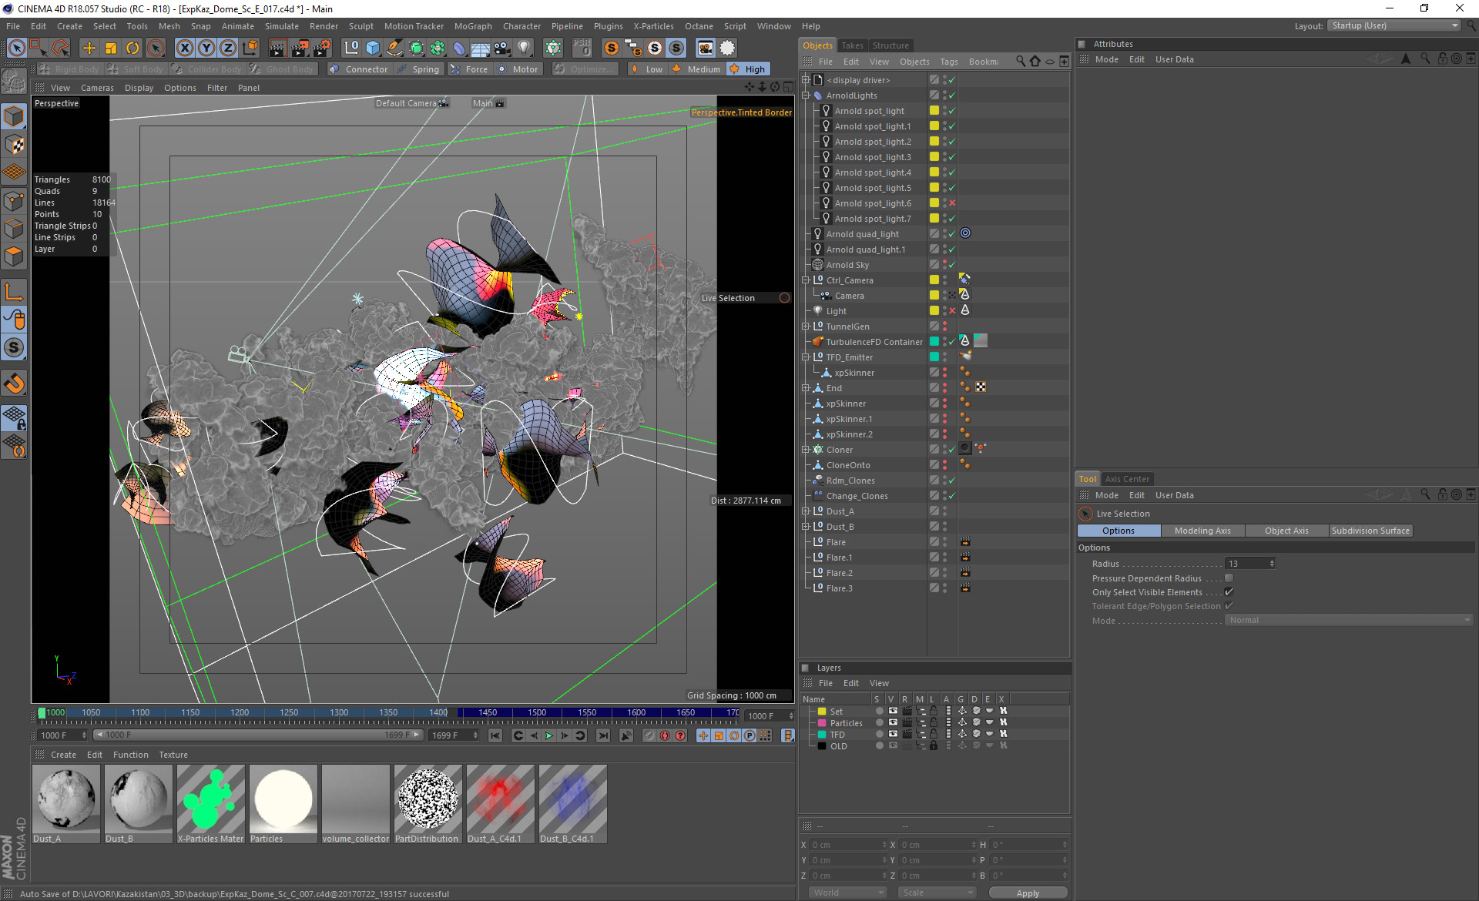Click the Motor dynamics button
This screenshot has width=1479, height=901.
point(518,69)
